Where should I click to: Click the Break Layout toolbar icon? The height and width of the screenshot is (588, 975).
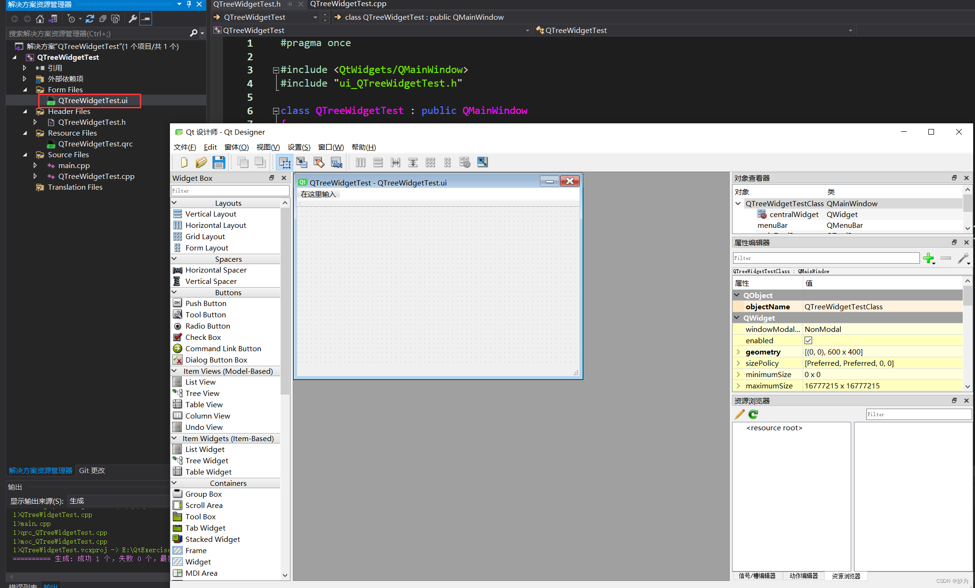click(465, 162)
